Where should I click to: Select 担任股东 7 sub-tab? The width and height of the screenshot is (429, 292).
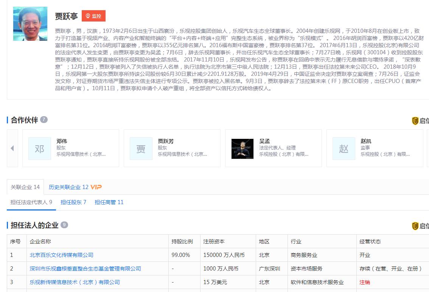tap(73, 202)
